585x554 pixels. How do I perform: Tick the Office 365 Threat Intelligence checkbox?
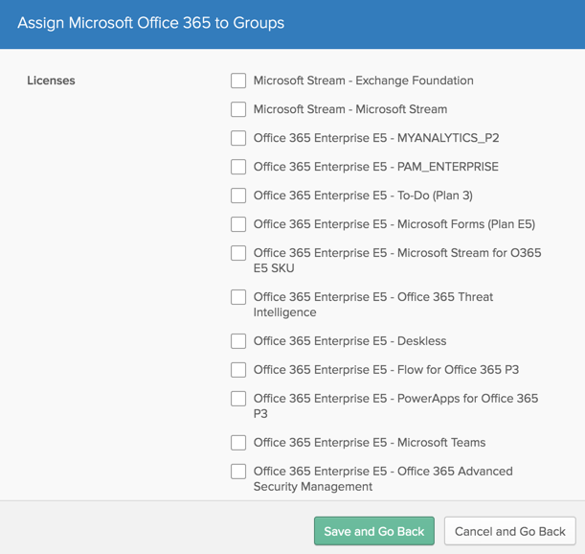pos(238,297)
